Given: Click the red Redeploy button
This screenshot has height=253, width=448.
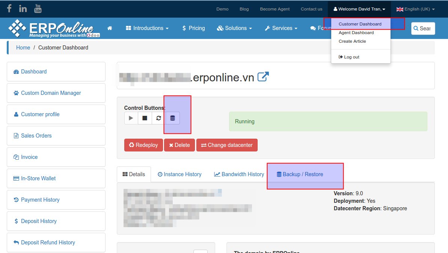Looking at the screenshot, I should [143, 145].
